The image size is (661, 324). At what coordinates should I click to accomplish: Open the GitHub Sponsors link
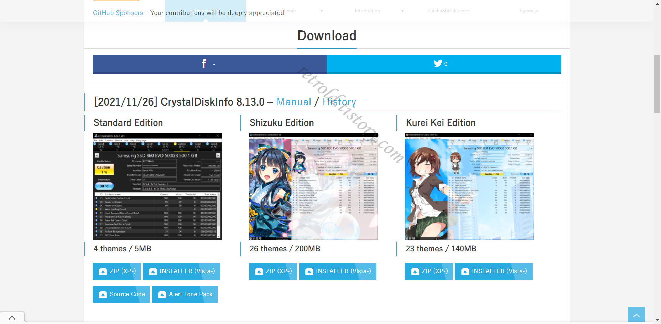pyautogui.click(x=118, y=13)
